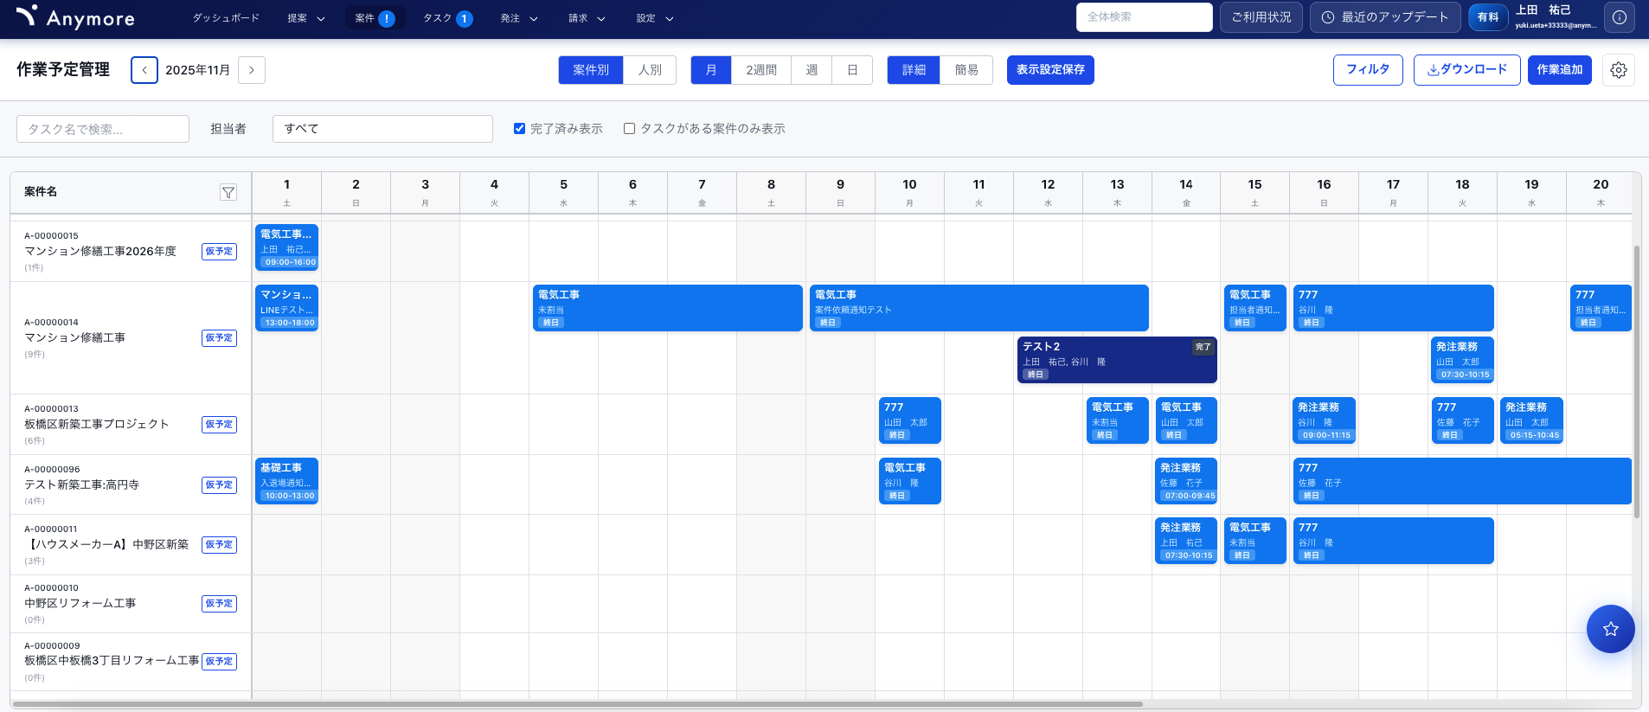Click the Anymore logo icon
This screenshot has height=712, width=1649.
(x=27, y=16)
